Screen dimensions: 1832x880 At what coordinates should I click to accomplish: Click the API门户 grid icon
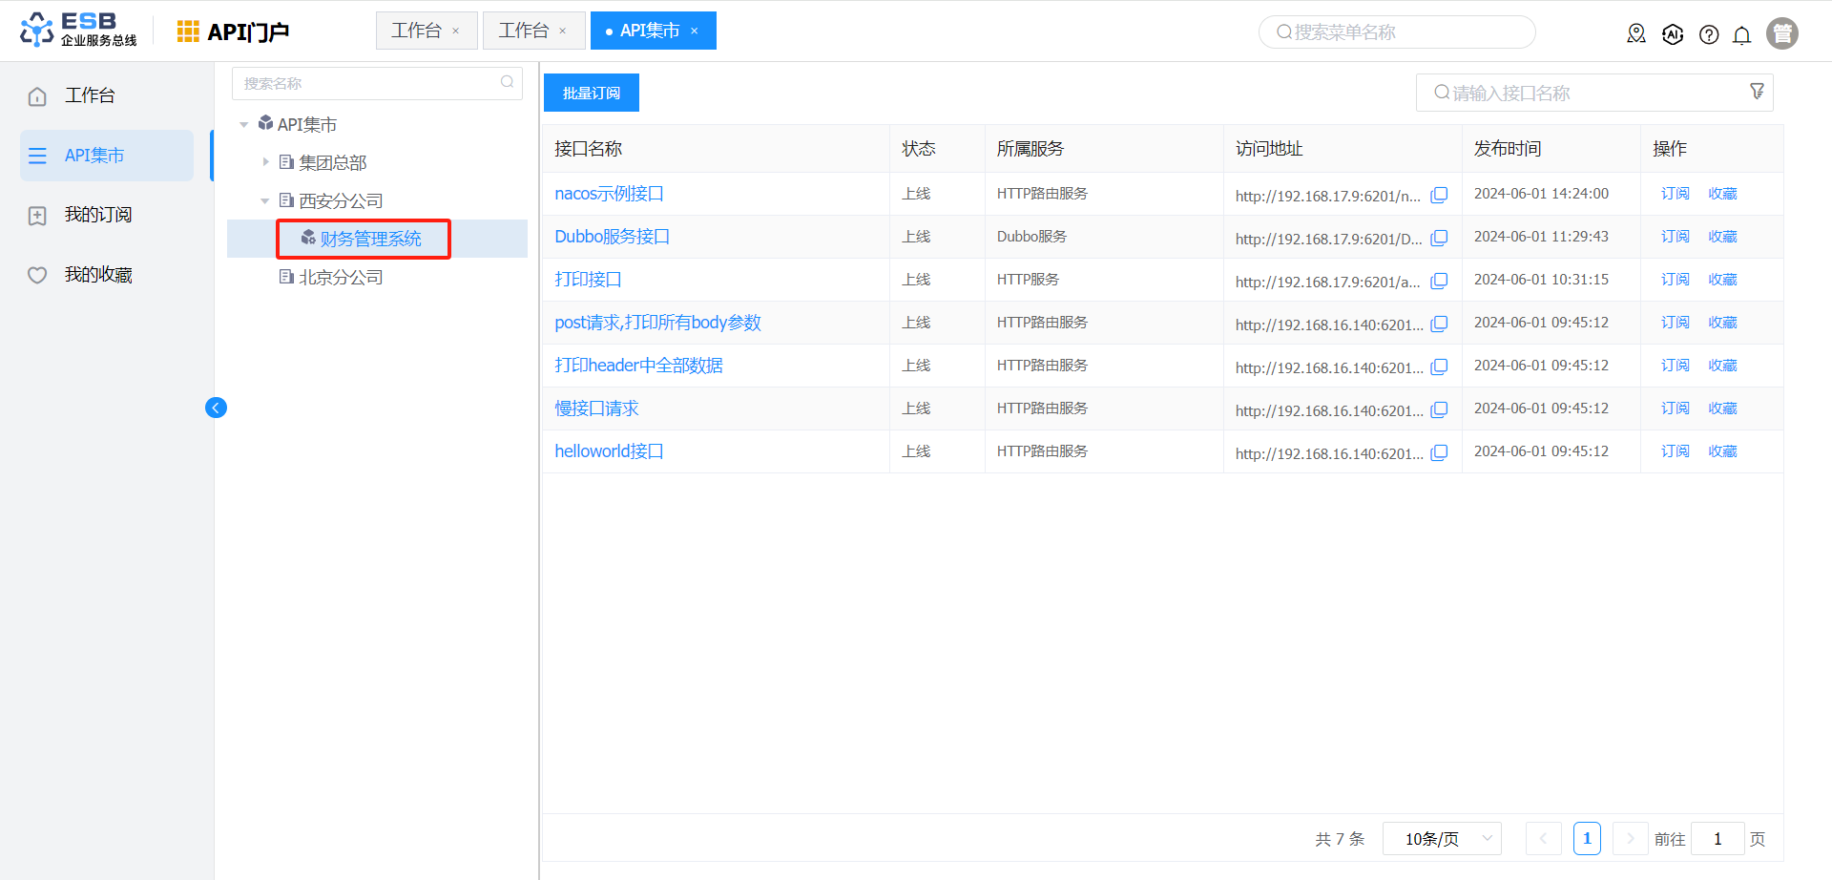(x=188, y=31)
